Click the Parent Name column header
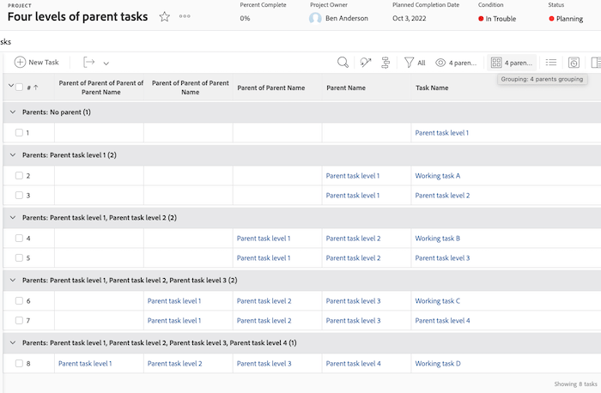The height and width of the screenshot is (393, 601). pyautogui.click(x=346, y=88)
